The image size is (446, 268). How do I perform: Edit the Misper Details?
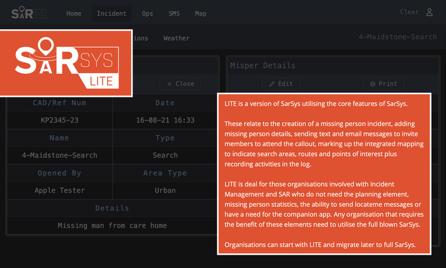tap(281, 84)
